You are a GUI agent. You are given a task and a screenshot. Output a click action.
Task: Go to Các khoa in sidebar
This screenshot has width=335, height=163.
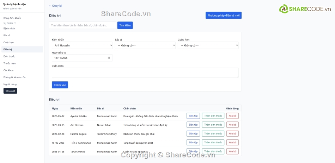[x=8, y=70]
